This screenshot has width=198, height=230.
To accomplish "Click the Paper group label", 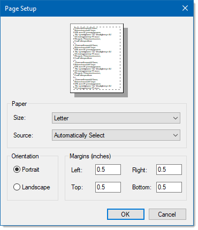I will pyautogui.click(x=19, y=104).
